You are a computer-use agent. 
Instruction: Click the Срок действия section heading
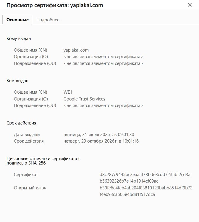(x=21, y=123)
